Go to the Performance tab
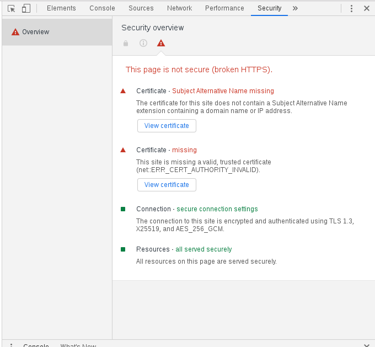 (x=224, y=8)
